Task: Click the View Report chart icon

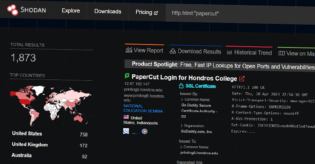Action: click(x=129, y=50)
